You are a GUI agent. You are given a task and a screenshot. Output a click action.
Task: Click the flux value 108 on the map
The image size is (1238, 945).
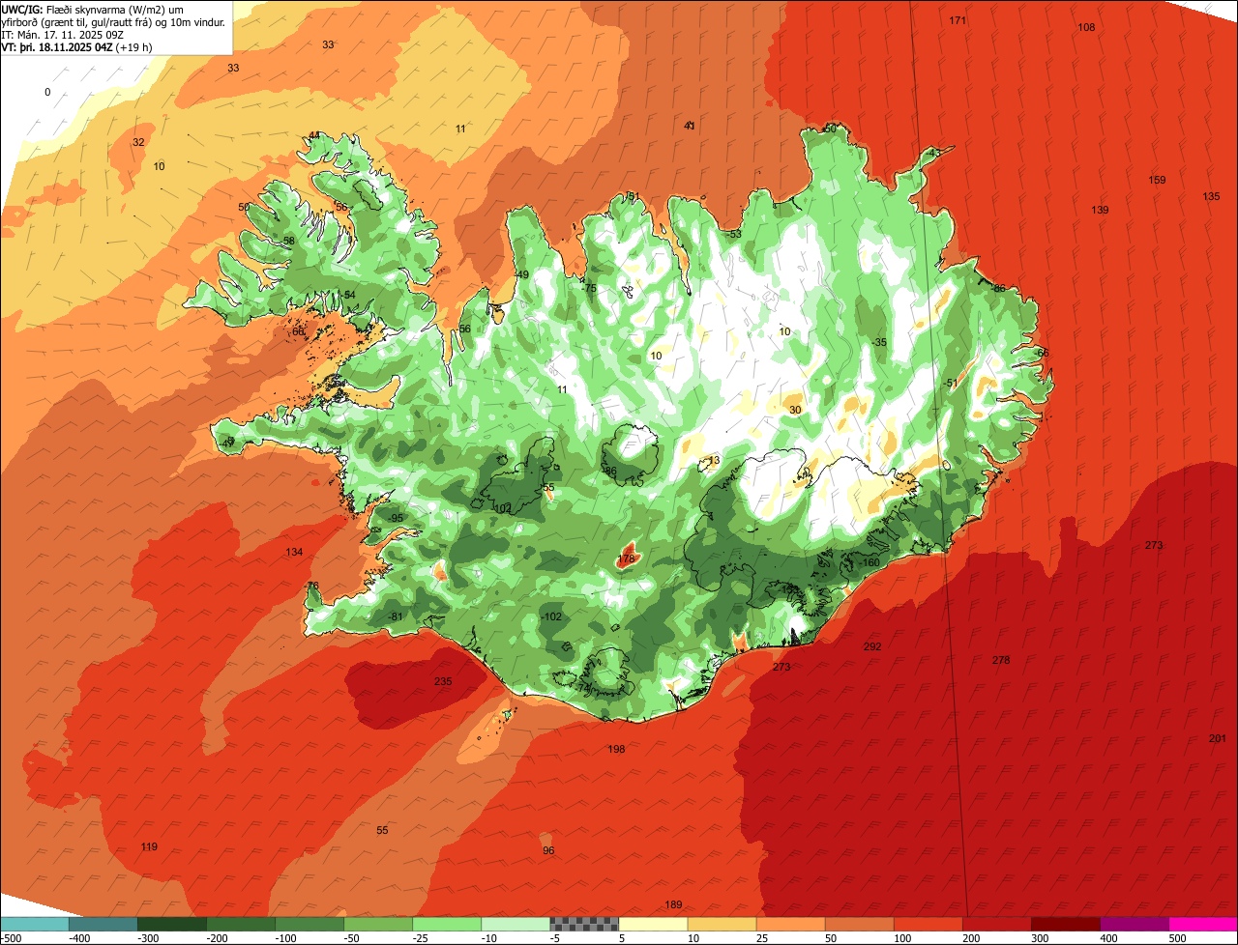[x=1086, y=27]
